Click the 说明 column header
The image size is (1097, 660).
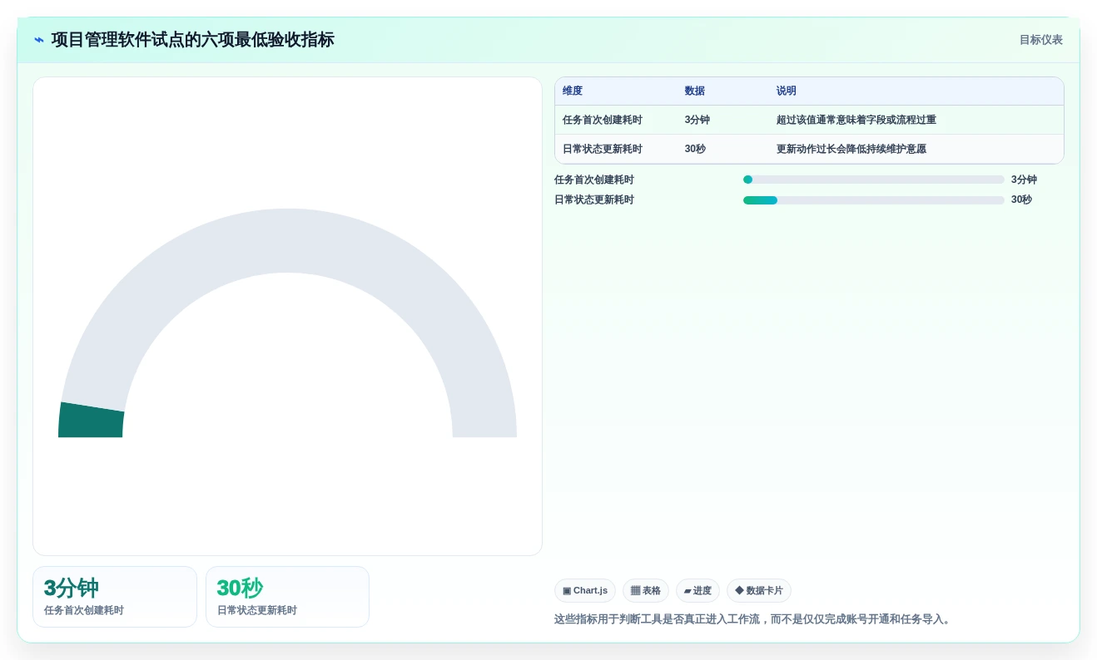tap(787, 91)
